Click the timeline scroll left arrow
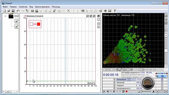The height and width of the screenshot is (95, 169). (x=157, y=92)
